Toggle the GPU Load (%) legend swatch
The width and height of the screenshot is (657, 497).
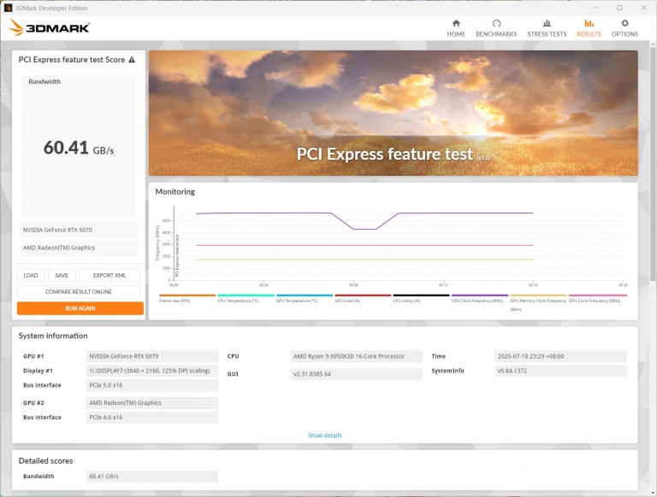point(363,295)
